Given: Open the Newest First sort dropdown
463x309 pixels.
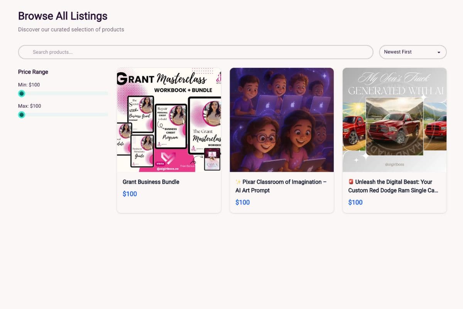Looking at the screenshot, I should (x=412, y=52).
